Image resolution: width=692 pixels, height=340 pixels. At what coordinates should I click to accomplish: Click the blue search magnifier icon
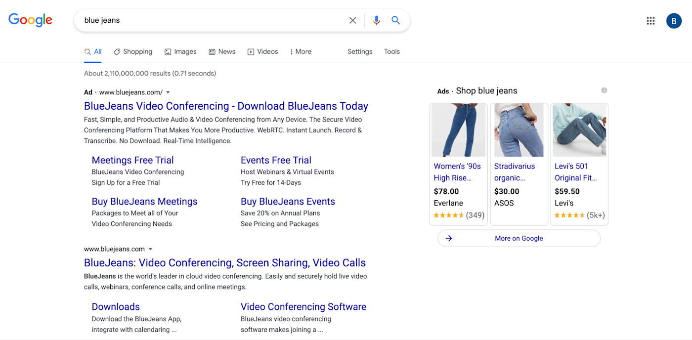pos(396,20)
